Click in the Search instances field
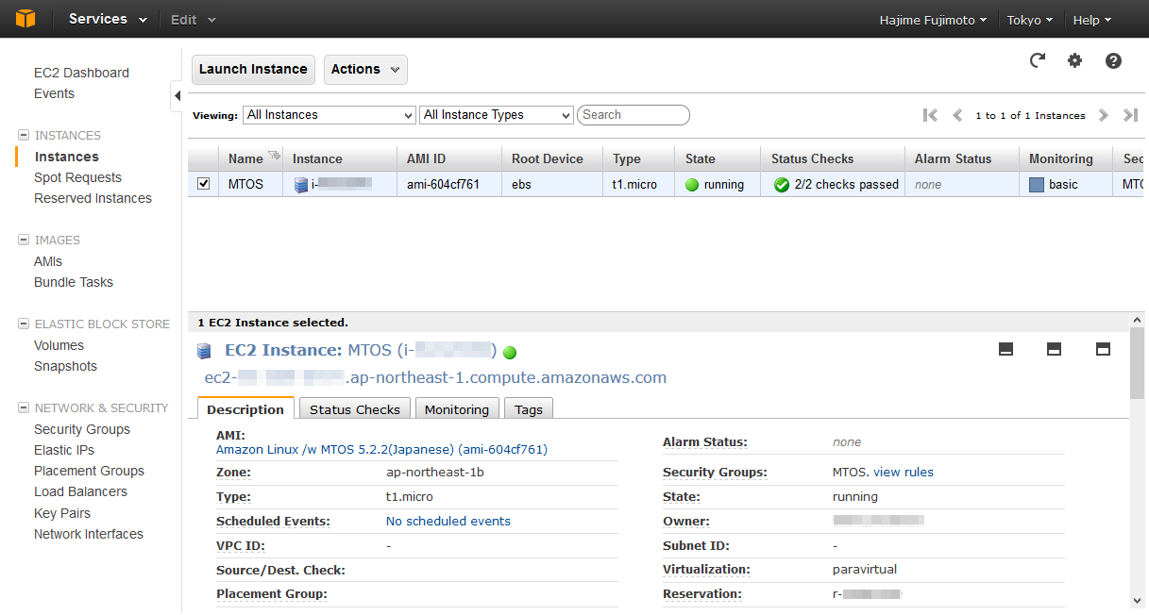The image size is (1149, 615). [x=634, y=115]
